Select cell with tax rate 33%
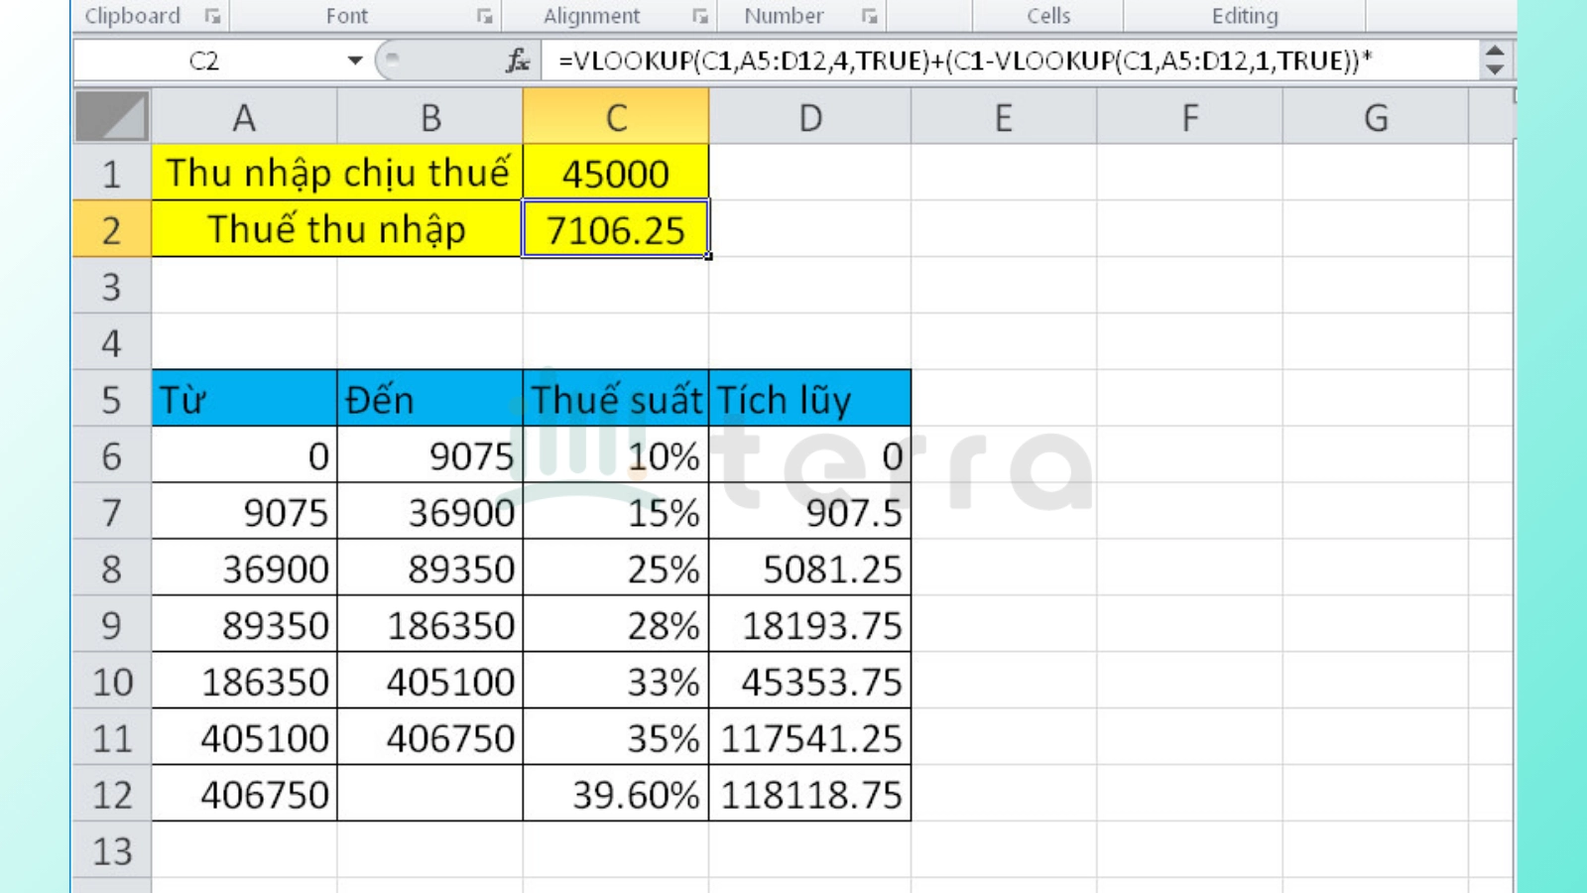1587x893 pixels. tap(616, 682)
